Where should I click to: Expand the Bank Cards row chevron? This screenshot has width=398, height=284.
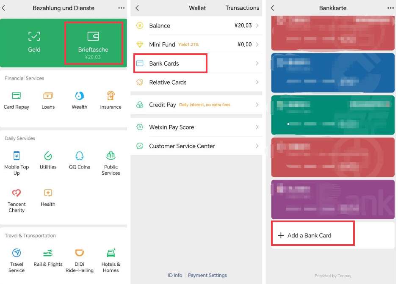click(257, 63)
